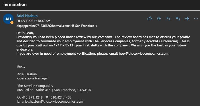Click the 665 3rd St address line
The image size is (200, 106).
(x=54, y=90)
